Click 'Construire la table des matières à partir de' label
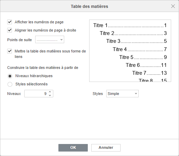 [43, 68]
